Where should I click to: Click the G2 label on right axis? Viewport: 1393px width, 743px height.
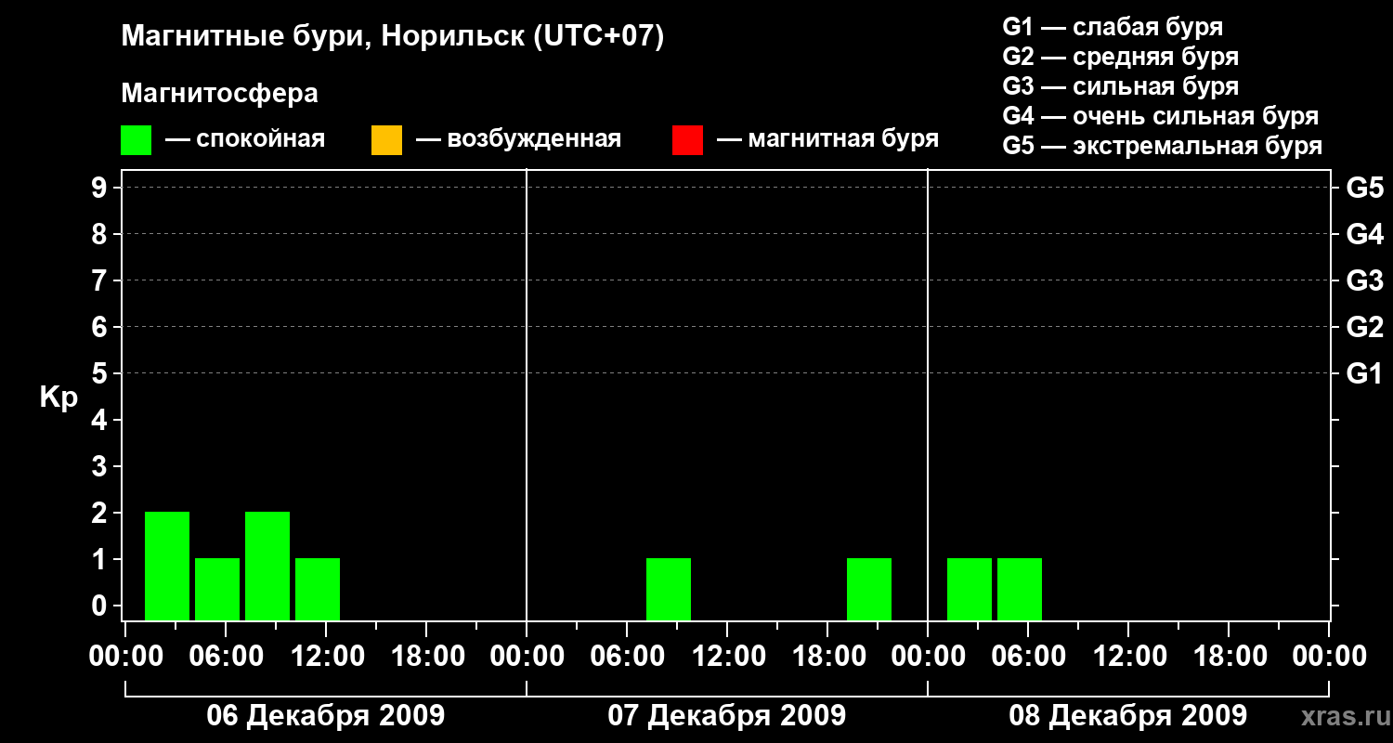[x=1364, y=327]
